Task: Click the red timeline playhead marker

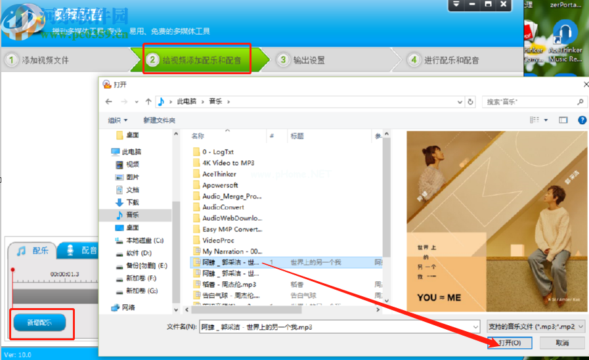Action: pos(12,270)
